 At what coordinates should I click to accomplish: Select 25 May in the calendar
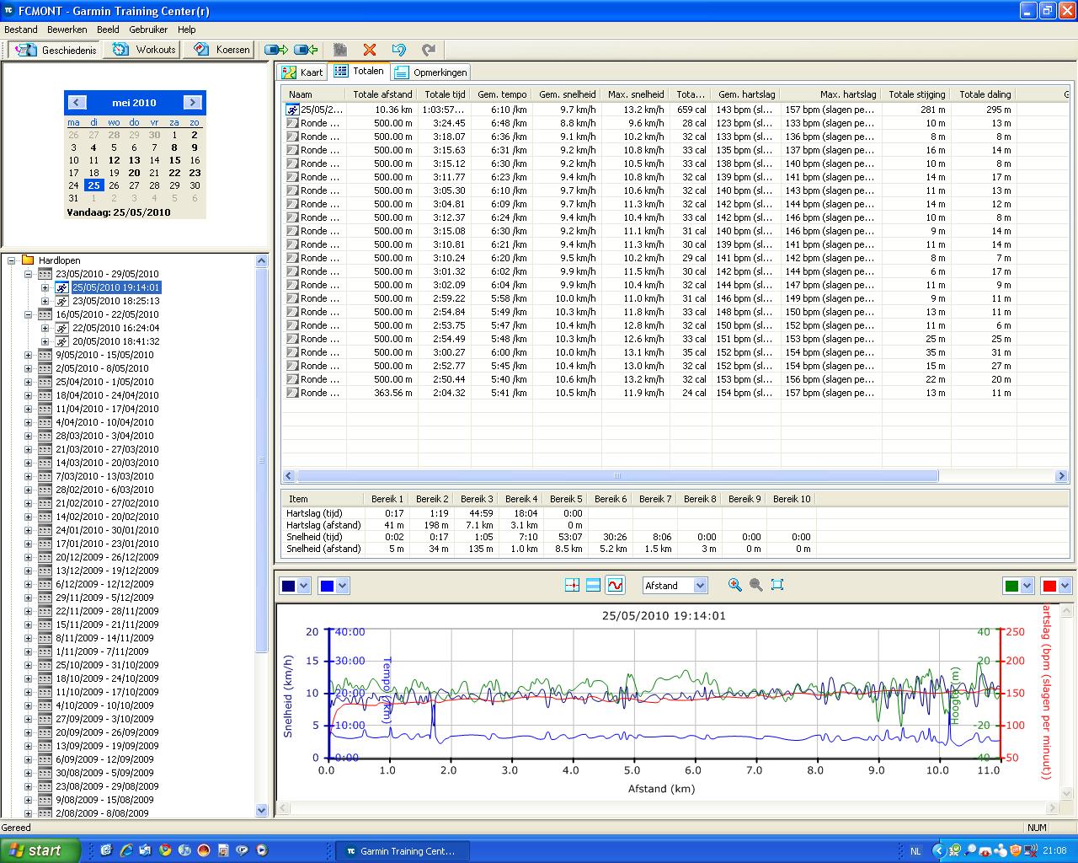[93, 185]
